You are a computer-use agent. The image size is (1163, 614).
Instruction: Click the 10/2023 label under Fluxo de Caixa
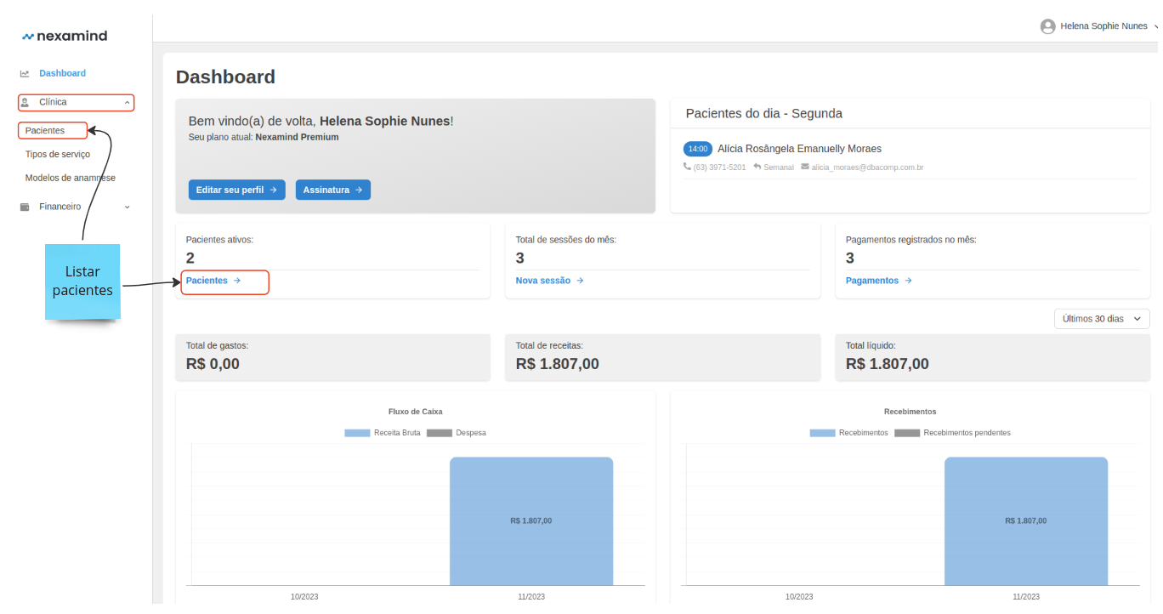304,597
